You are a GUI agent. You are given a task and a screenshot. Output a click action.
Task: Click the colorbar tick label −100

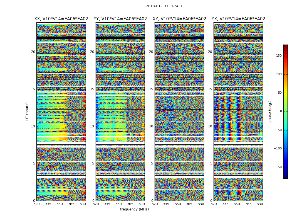[278, 149]
